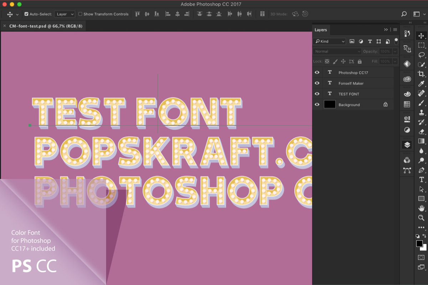Image resolution: width=428 pixels, height=285 pixels.
Task: Hide the Fonself Maker layer
Action: [317, 83]
